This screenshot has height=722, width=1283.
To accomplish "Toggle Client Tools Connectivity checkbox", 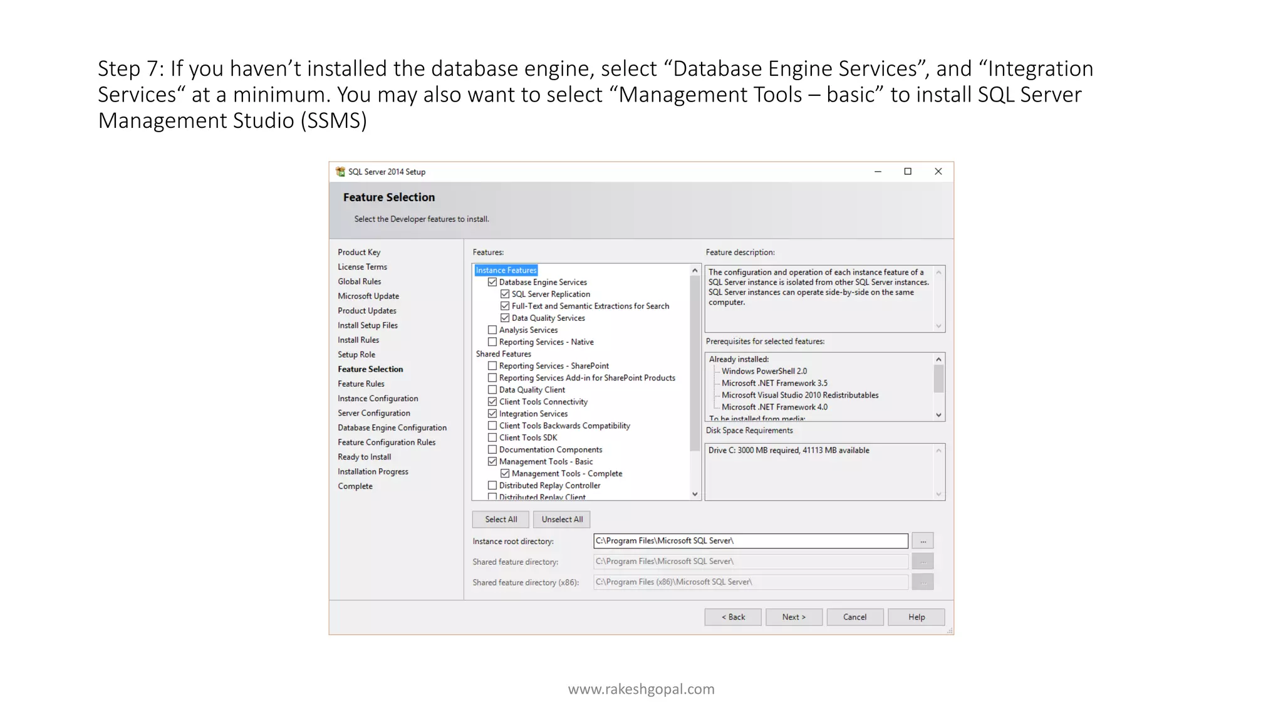I will click(x=492, y=401).
